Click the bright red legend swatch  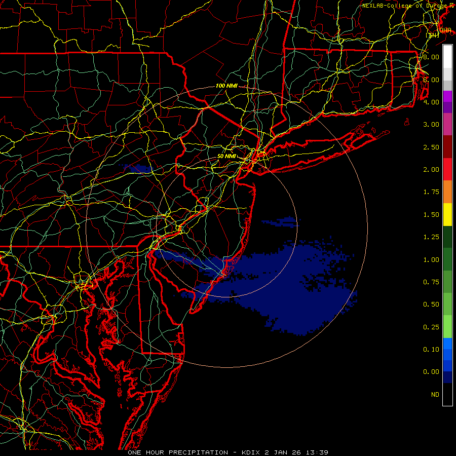(x=447, y=169)
